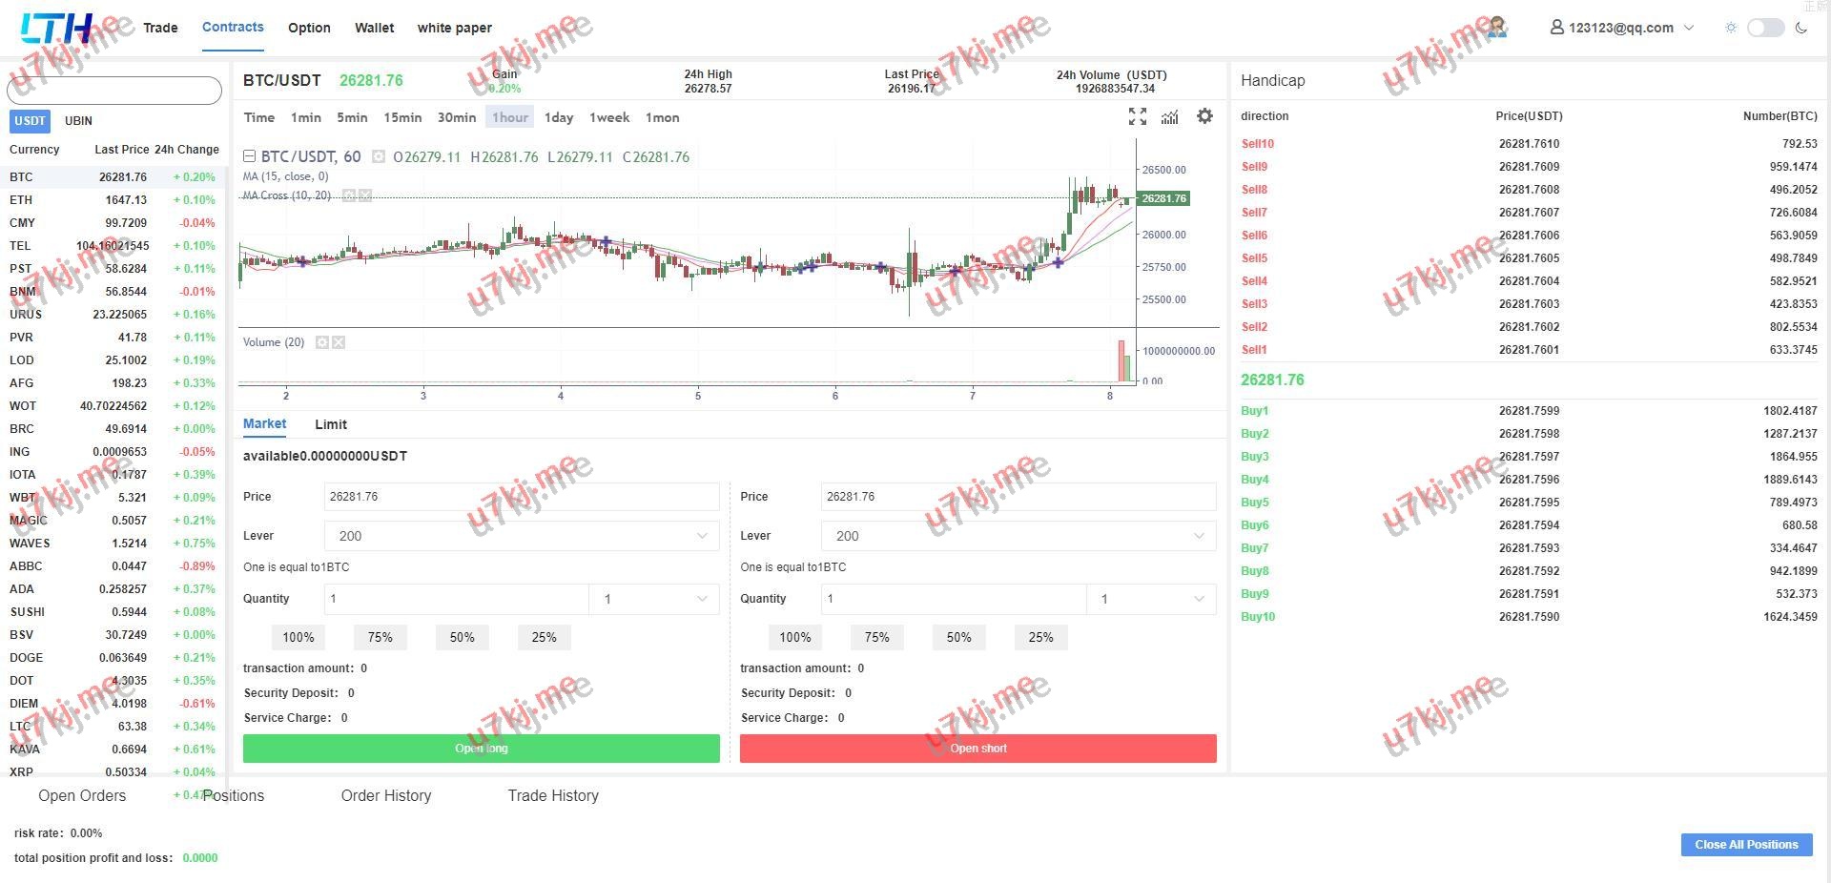Open the account menu for 123123@qq.com

1621,28
